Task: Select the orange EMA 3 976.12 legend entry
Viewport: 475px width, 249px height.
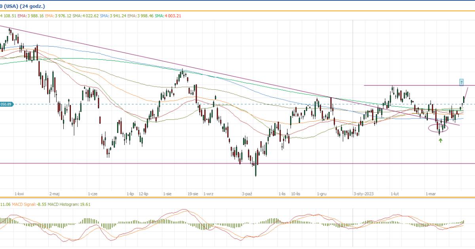Action: [x=58, y=16]
